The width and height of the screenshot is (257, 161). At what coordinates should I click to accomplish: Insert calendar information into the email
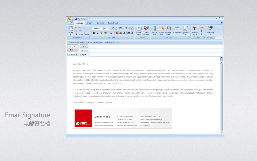pos(177,30)
